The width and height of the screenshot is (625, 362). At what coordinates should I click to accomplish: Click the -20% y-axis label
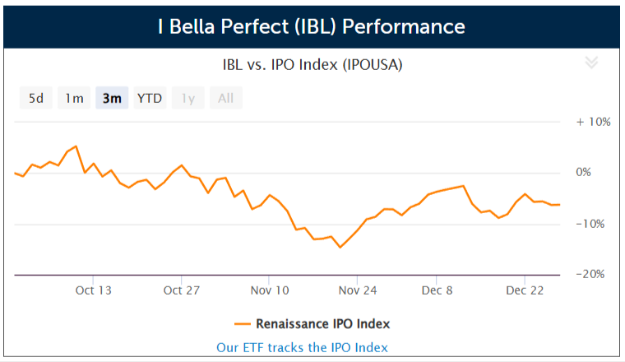tap(590, 274)
